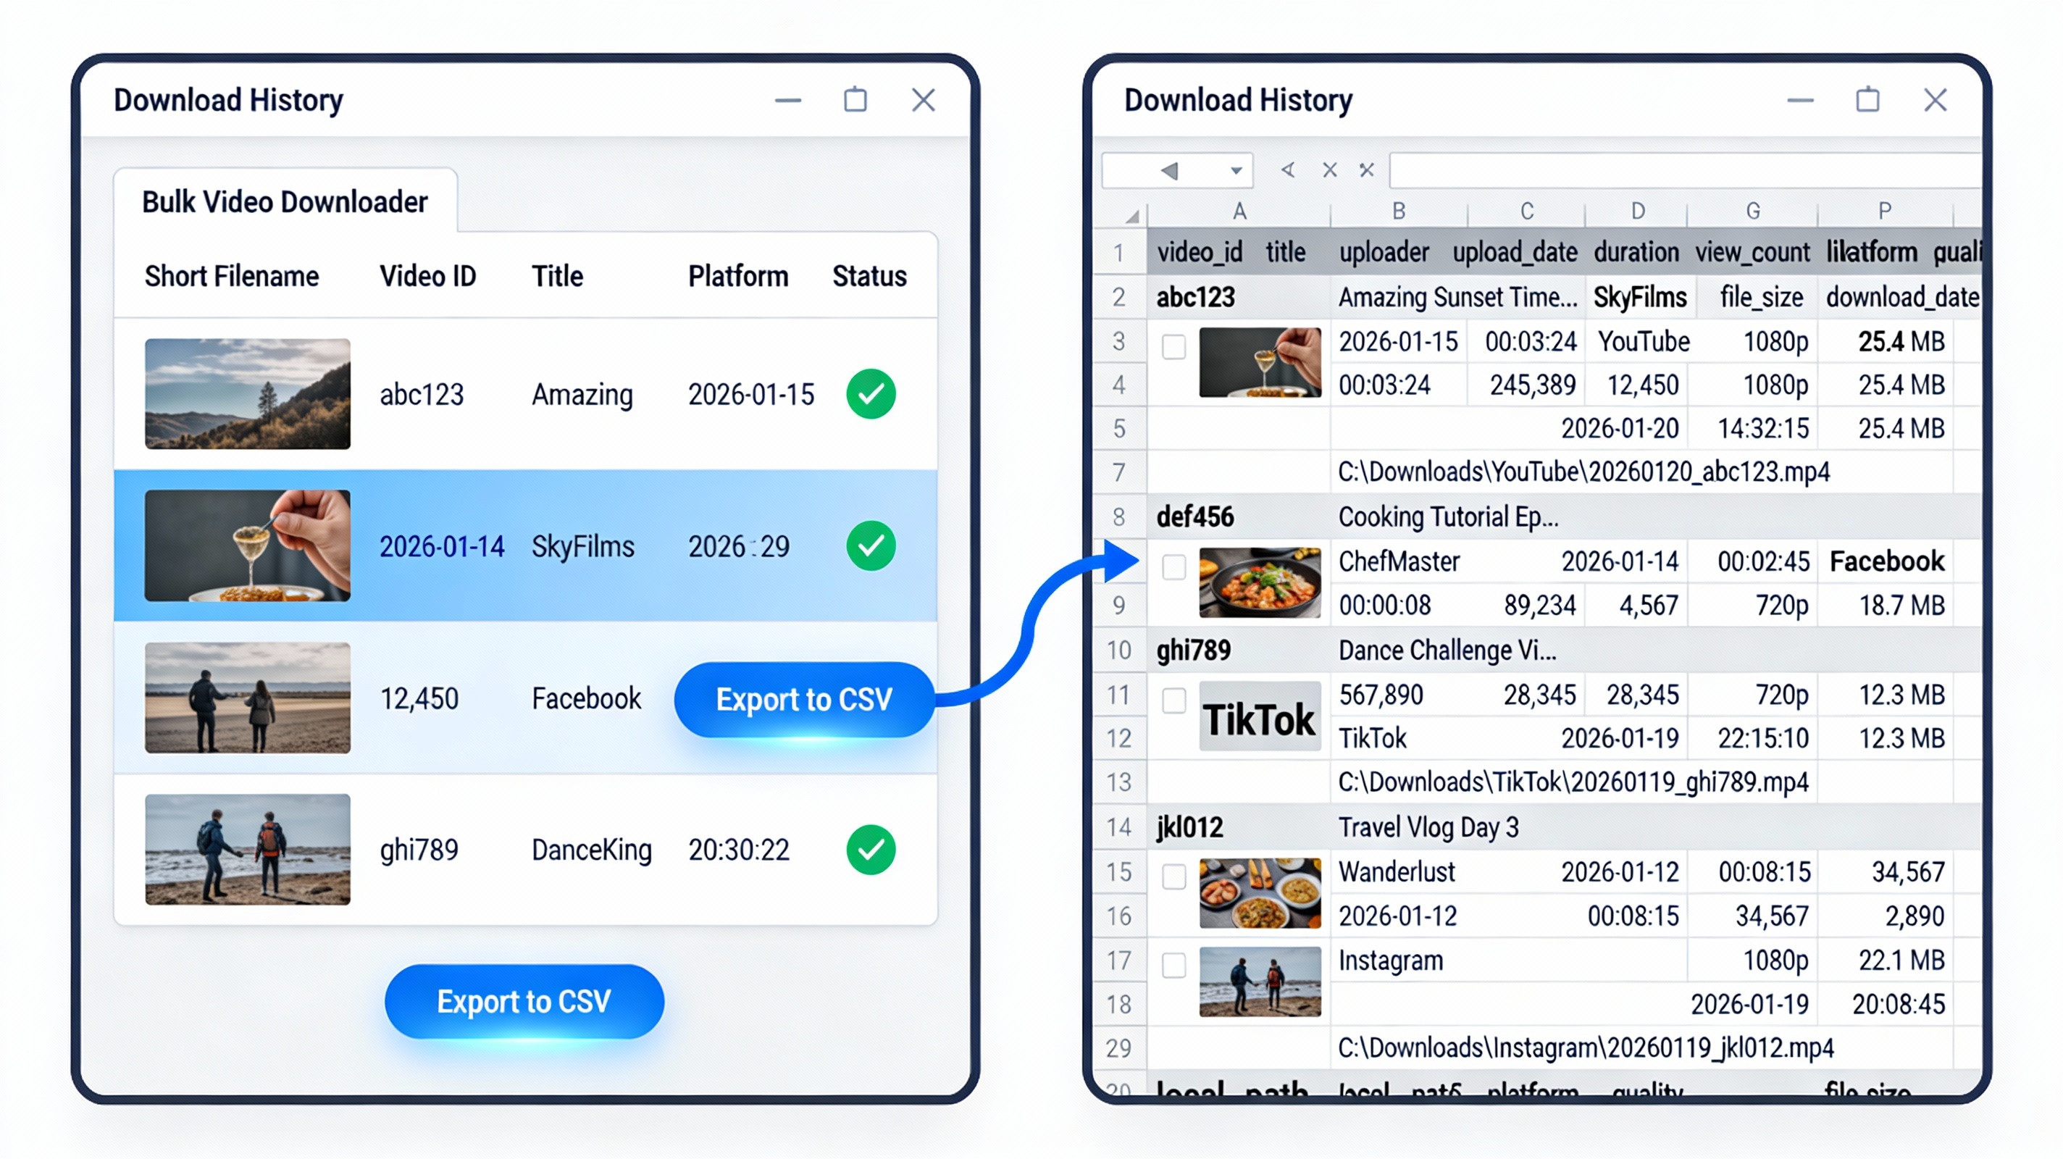Tick the checkbox beside the TikTok thumbnail
Image resolution: width=2063 pixels, height=1159 pixels.
pos(1174,700)
